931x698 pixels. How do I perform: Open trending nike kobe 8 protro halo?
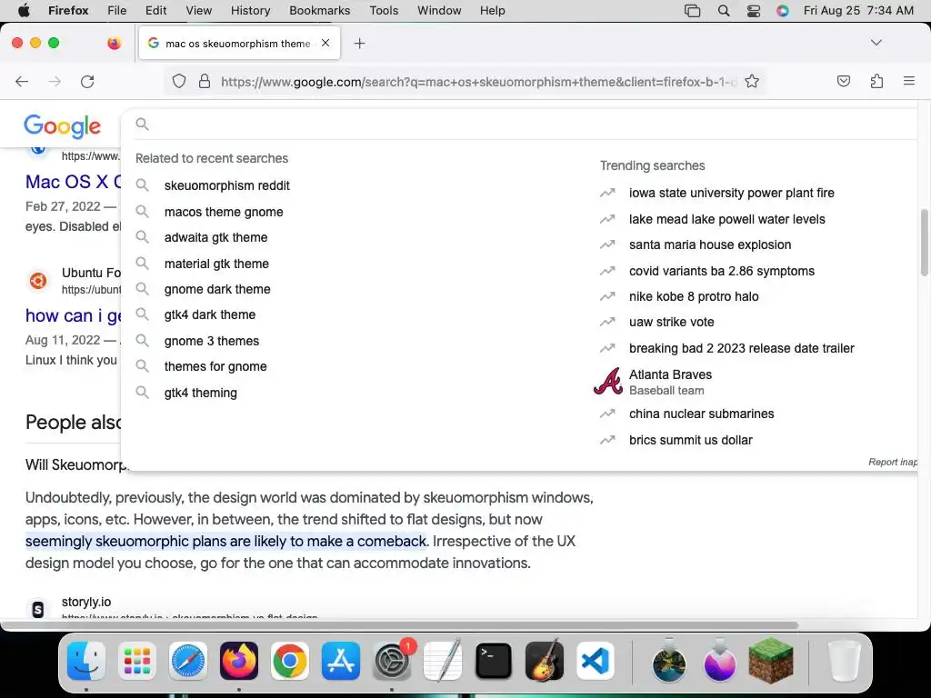[x=694, y=296]
